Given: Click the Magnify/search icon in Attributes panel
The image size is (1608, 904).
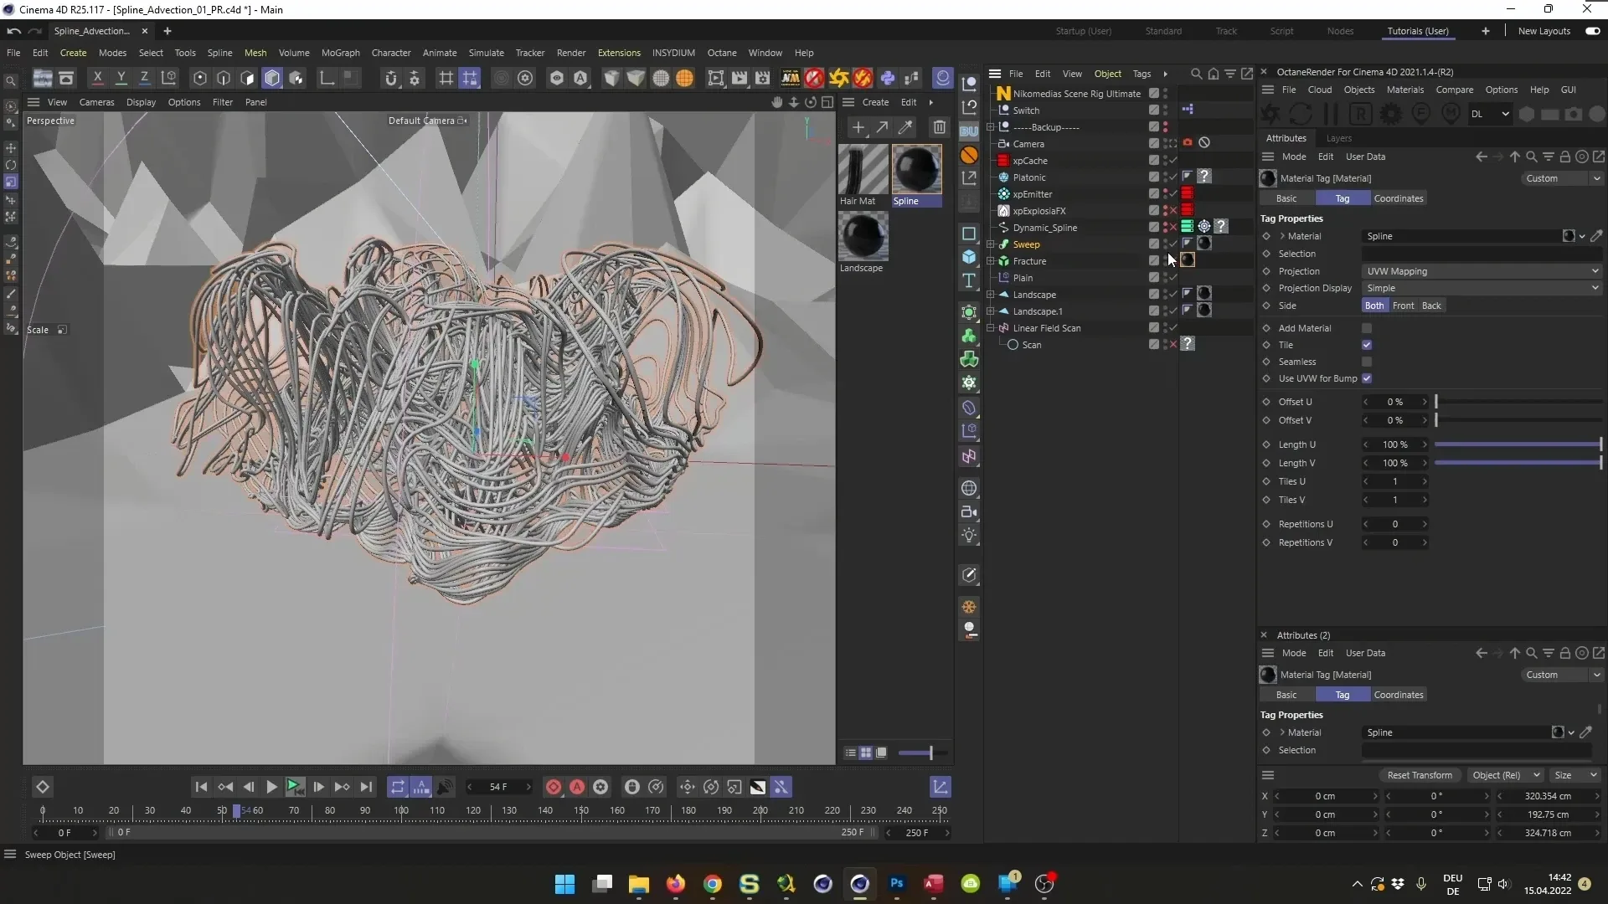Looking at the screenshot, I should [1531, 157].
